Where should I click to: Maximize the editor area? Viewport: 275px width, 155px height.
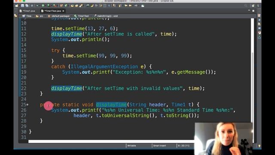click(x=254, y=11)
